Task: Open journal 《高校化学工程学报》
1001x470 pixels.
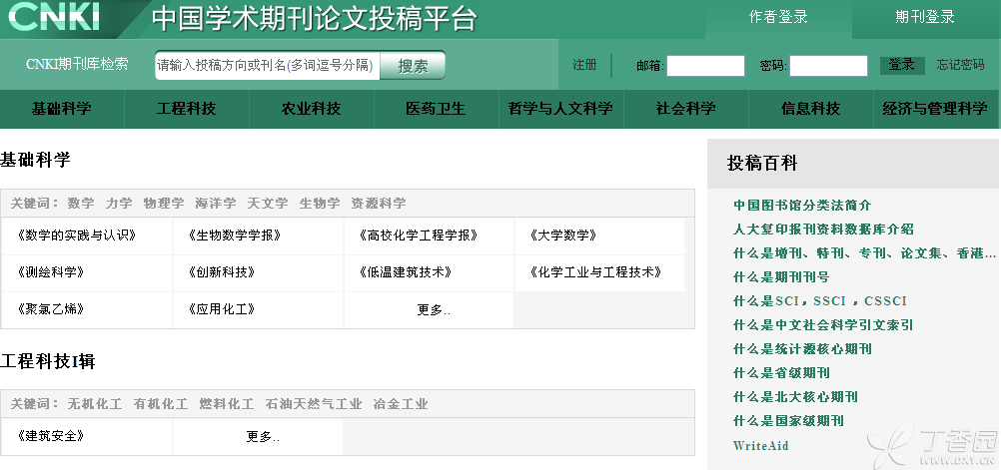Action: (x=419, y=235)
